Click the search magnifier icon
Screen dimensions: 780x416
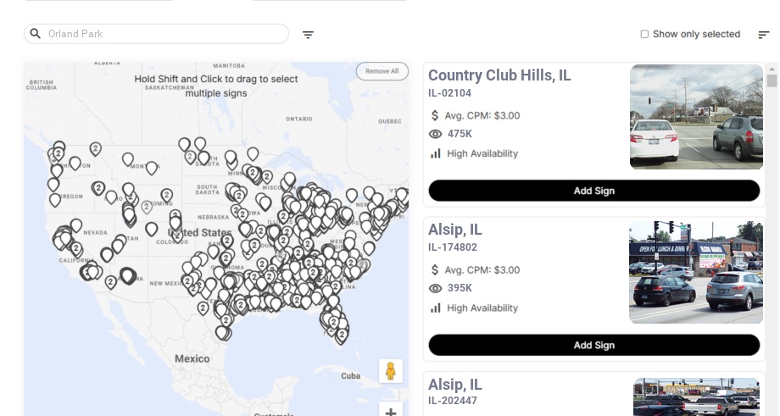[x=36, y=34]
